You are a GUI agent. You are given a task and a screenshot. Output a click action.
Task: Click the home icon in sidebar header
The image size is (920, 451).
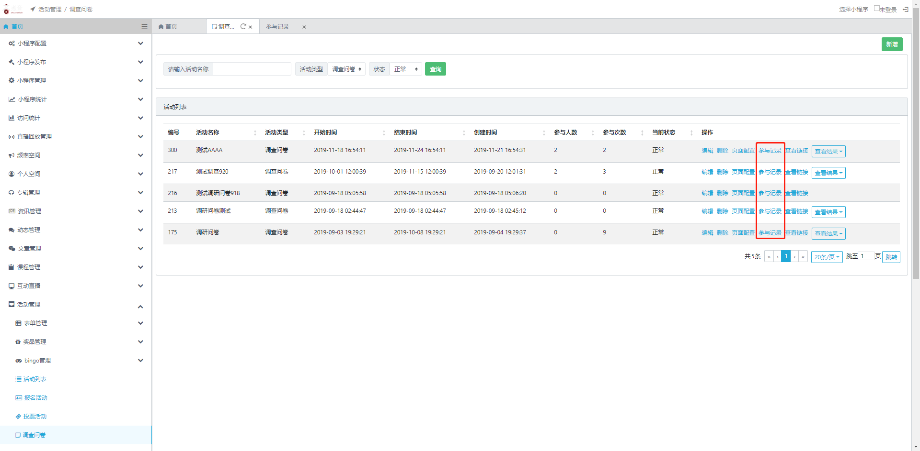point(6,27)
